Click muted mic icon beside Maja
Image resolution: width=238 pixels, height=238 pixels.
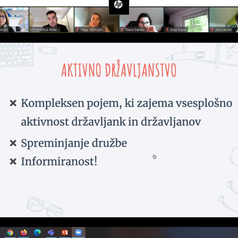pos(77,30)
